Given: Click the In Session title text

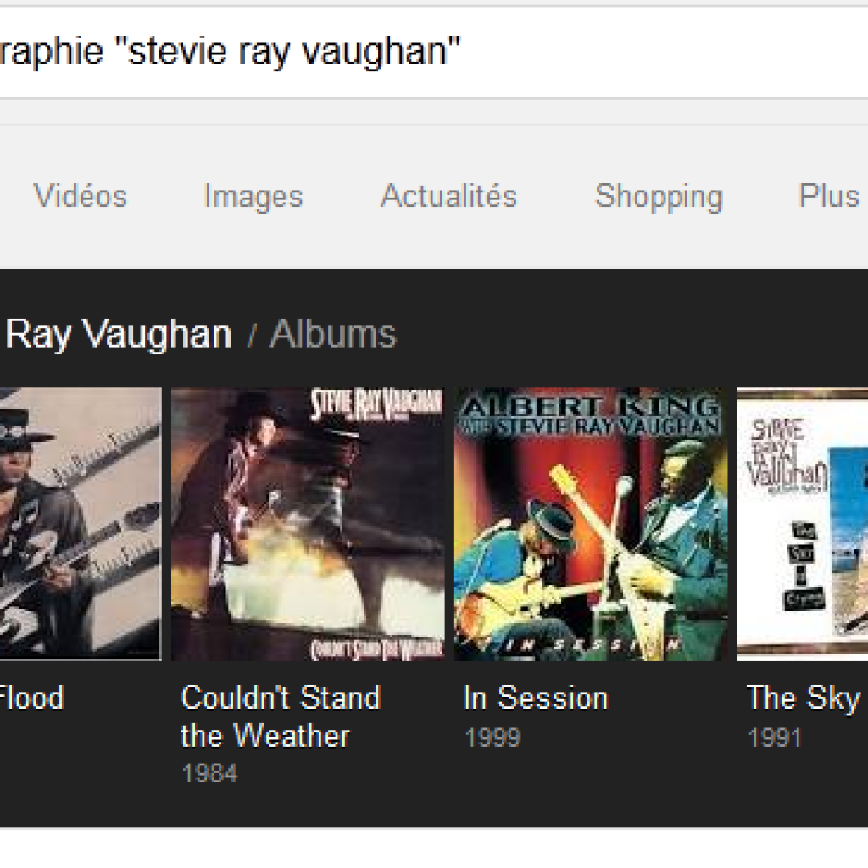Looking at the screenshot, I should pyautogui.click(x=535, y=698).
